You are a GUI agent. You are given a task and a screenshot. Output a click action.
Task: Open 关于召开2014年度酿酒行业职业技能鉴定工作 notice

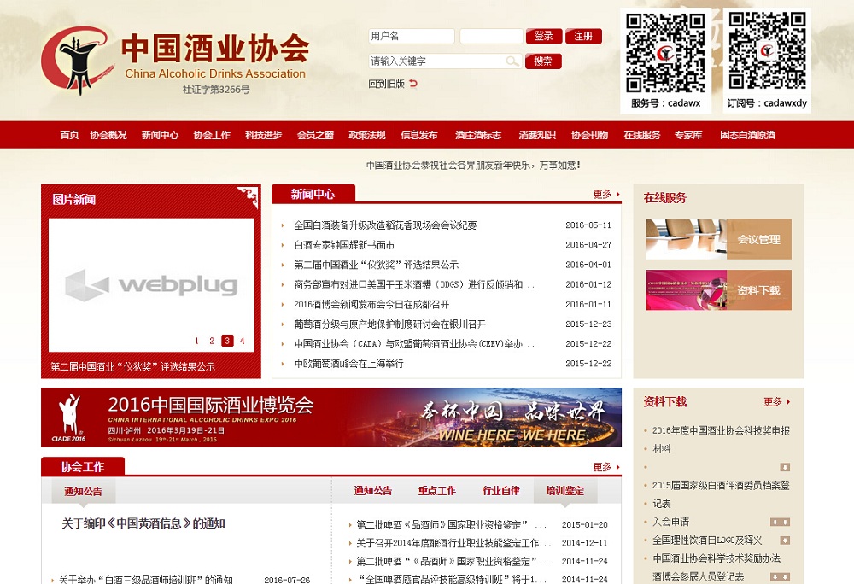click(453, 543)
